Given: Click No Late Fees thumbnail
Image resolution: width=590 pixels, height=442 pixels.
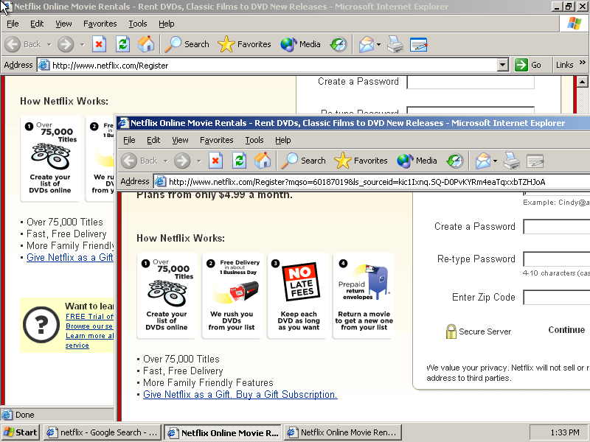Looking at the screenshot, I should click(x=299, y=296).
